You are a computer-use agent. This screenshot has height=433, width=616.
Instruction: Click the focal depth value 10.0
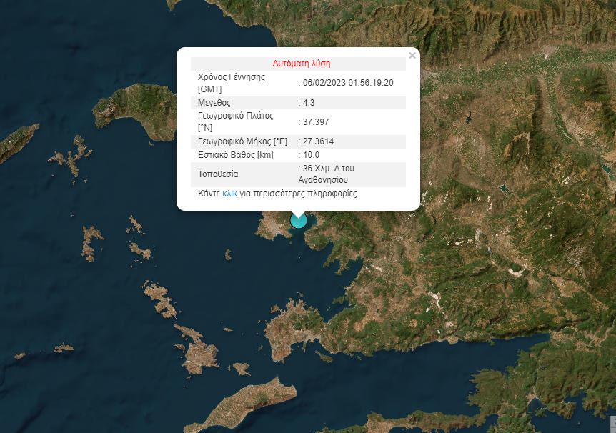[x=311, y=155]
